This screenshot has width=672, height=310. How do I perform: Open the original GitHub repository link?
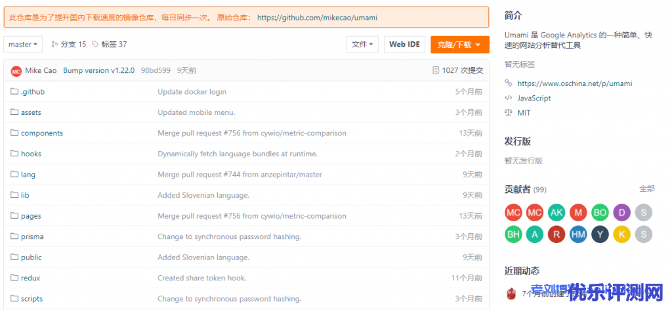click(x=317, y=18)
